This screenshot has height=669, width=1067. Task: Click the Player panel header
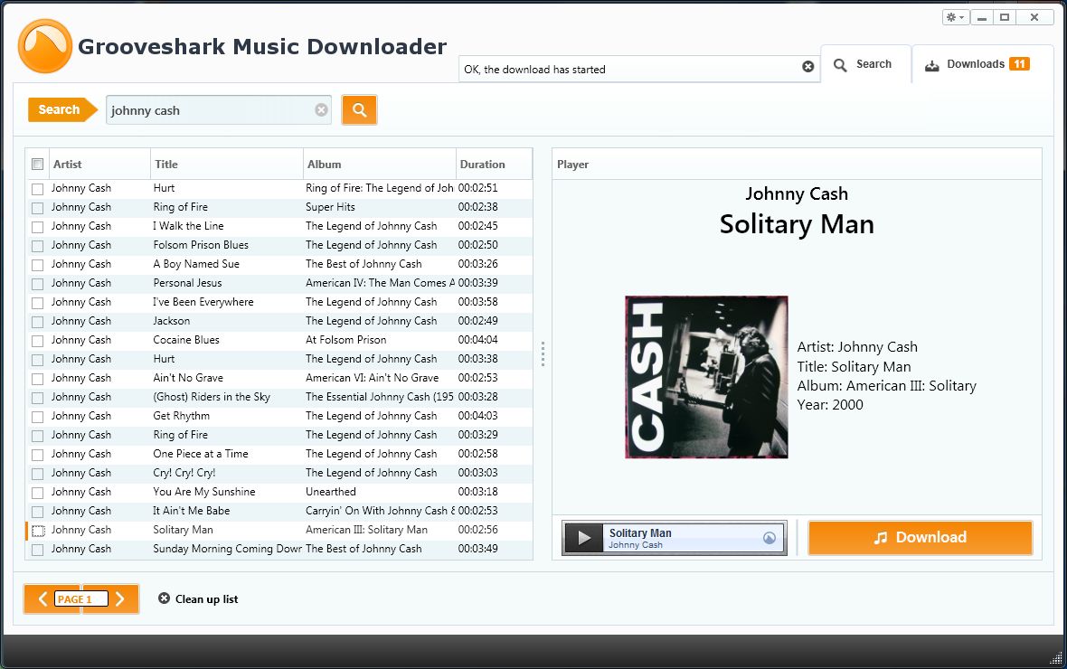(x=797, y=164)
